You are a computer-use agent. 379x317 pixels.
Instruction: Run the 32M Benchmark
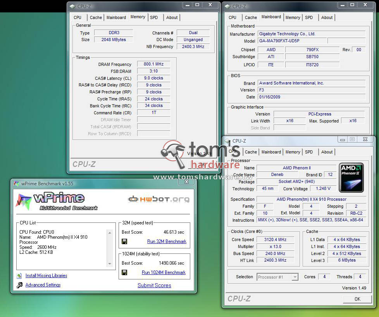(x=167, y=241)
